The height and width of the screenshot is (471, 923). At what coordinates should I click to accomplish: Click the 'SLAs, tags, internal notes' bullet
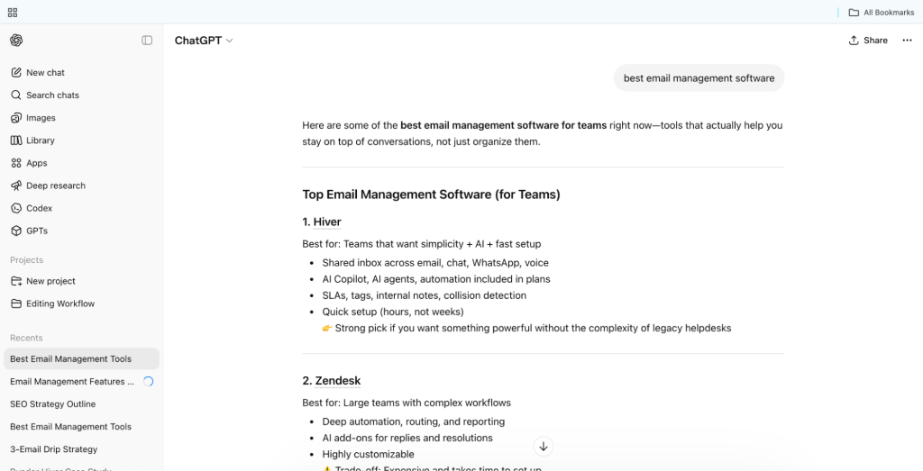point(425,295)
